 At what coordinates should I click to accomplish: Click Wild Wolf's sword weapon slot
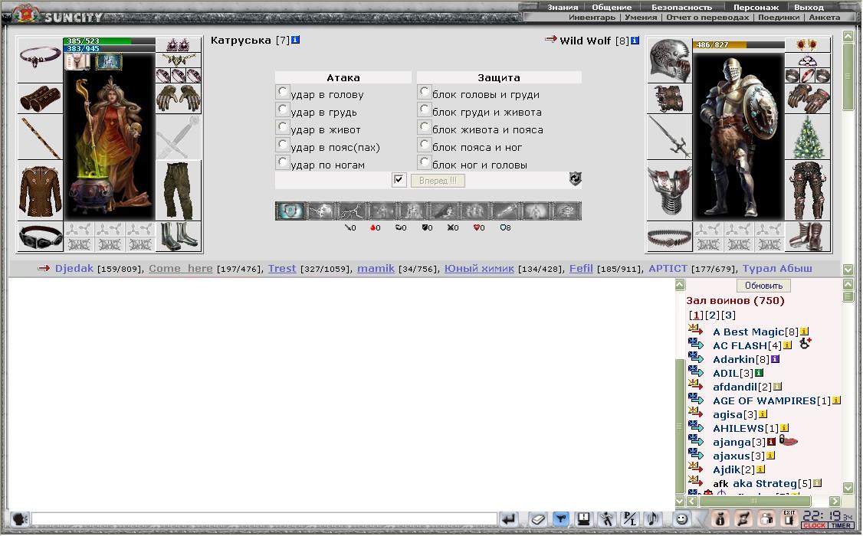(669, 137)
